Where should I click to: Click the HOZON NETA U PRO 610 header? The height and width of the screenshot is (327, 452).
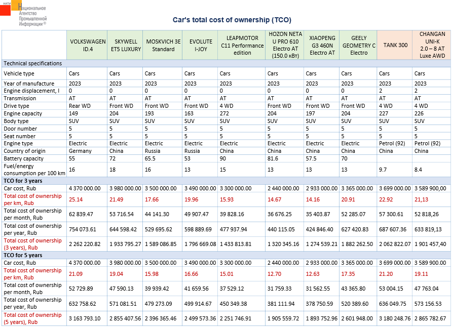[285, 45]
